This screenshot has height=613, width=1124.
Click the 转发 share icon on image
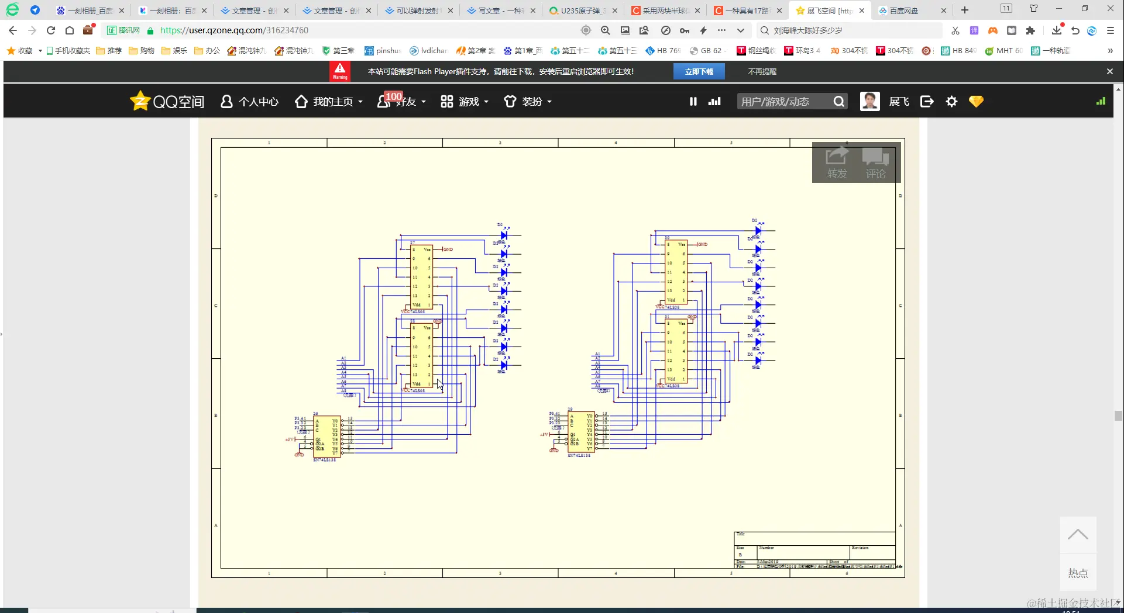pos(837,162)
